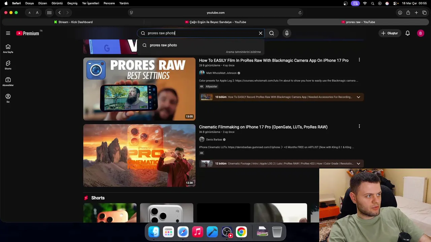Go to Ana Sayfa in sidebar

[x=8, y=49]
